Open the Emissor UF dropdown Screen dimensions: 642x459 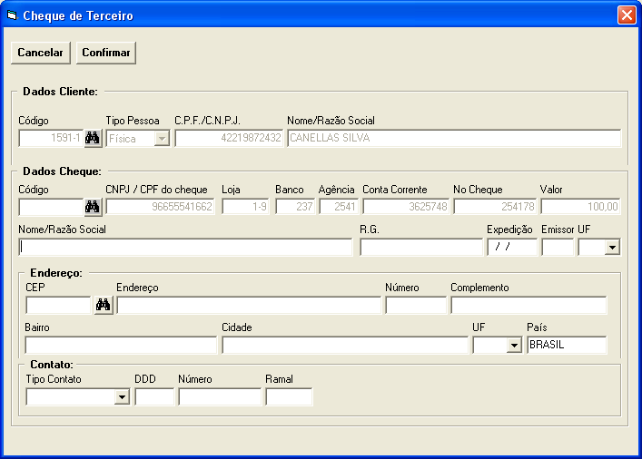click(x=612, y=248)
